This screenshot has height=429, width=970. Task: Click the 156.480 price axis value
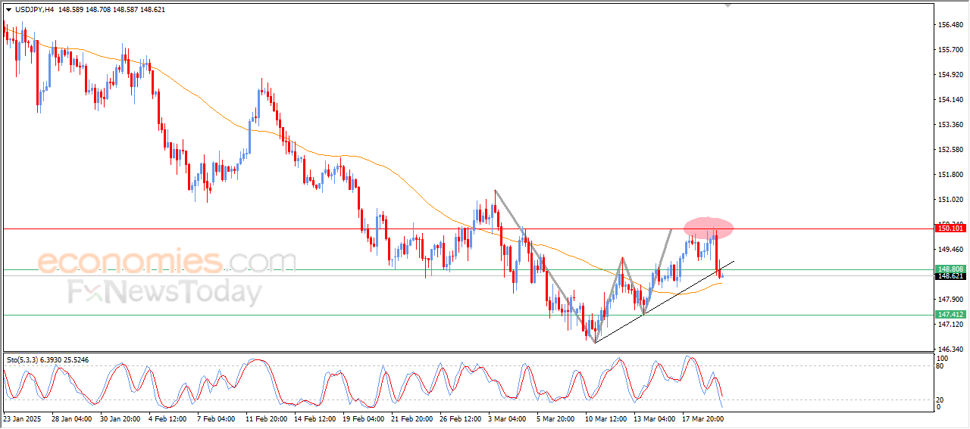950,25
